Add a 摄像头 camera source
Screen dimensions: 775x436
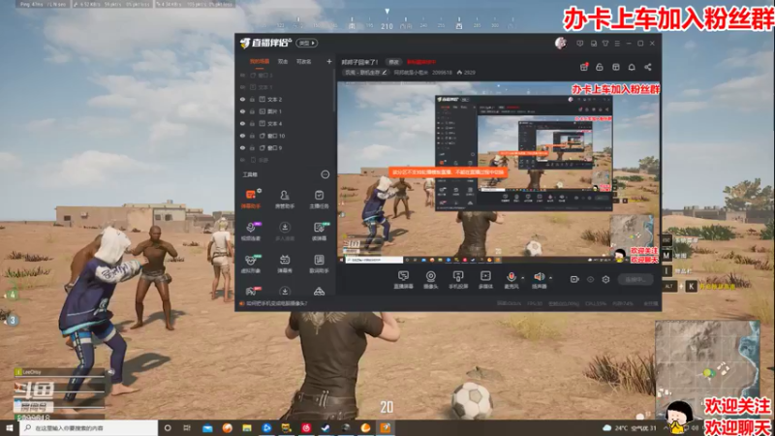(x=431, y=280)
